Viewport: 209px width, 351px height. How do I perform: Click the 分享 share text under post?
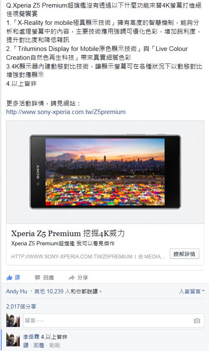[83, 278]
